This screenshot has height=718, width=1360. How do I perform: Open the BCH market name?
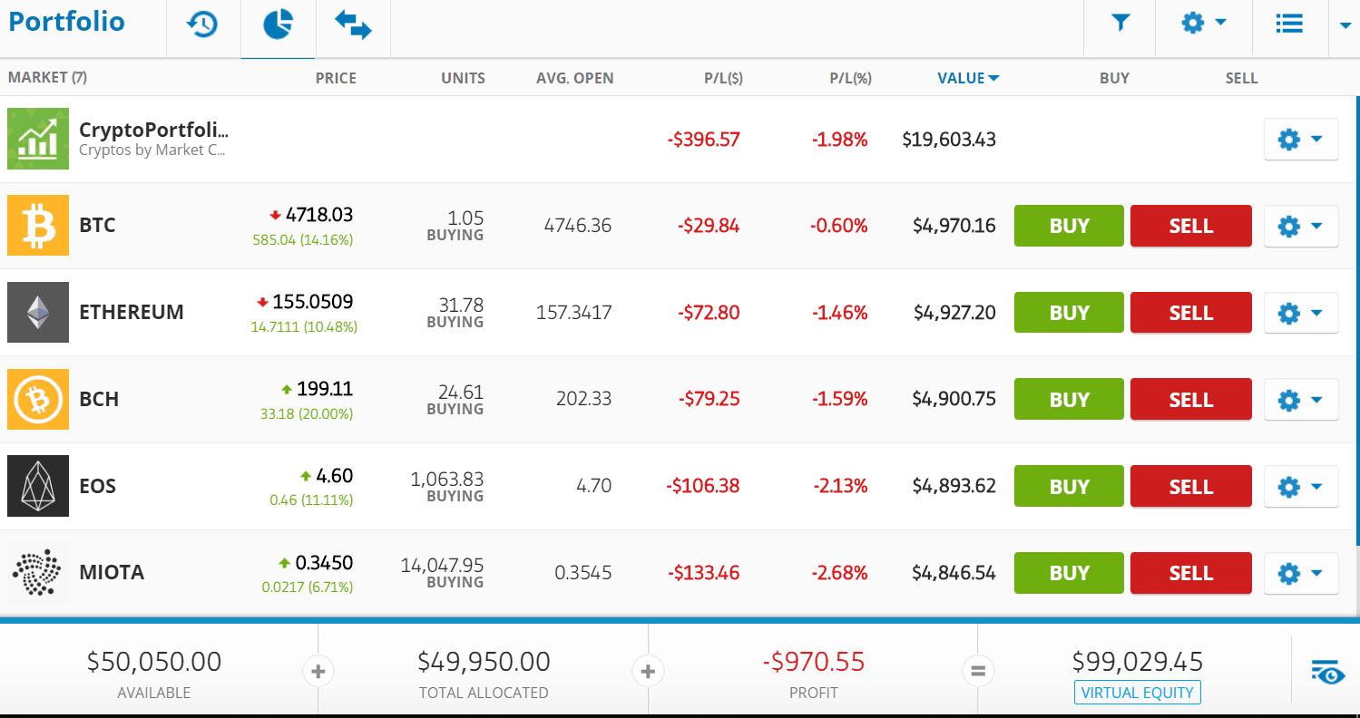tap(99, 399)
